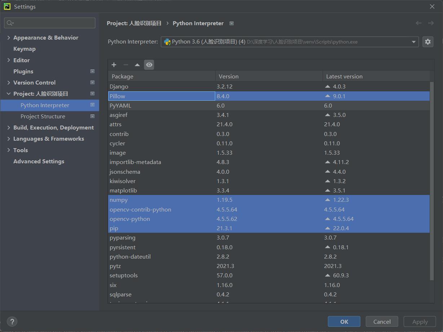The height and width of the screenshot is (332, 443).
Task: Select the sqlparse package row
Action: (x=269, y=294)
